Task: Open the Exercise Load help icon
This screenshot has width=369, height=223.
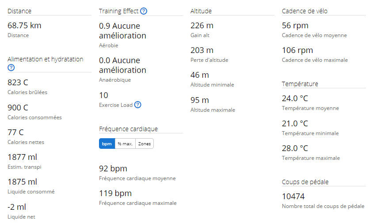Action: click(138, 105)
